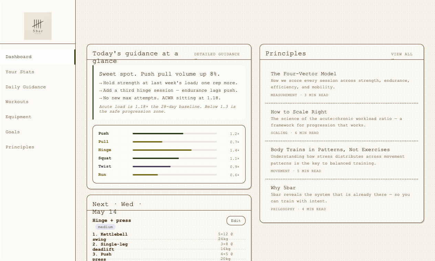Navigate to Workouts
This screenshot has width=435, height=261.
coord(37,102)
